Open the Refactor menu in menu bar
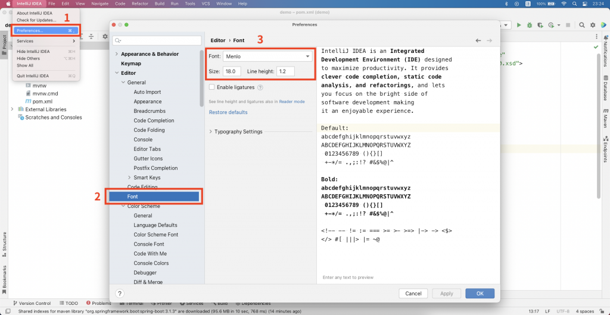 (x=140, y=4)
